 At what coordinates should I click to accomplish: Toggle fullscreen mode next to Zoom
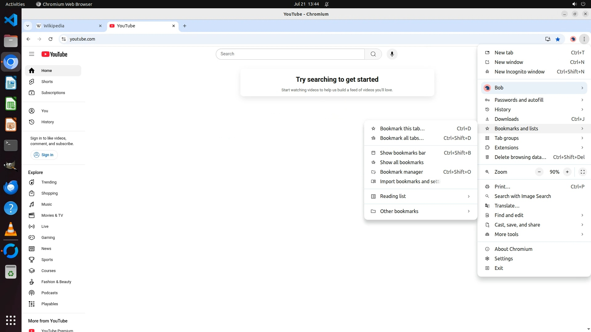[582, 172]
